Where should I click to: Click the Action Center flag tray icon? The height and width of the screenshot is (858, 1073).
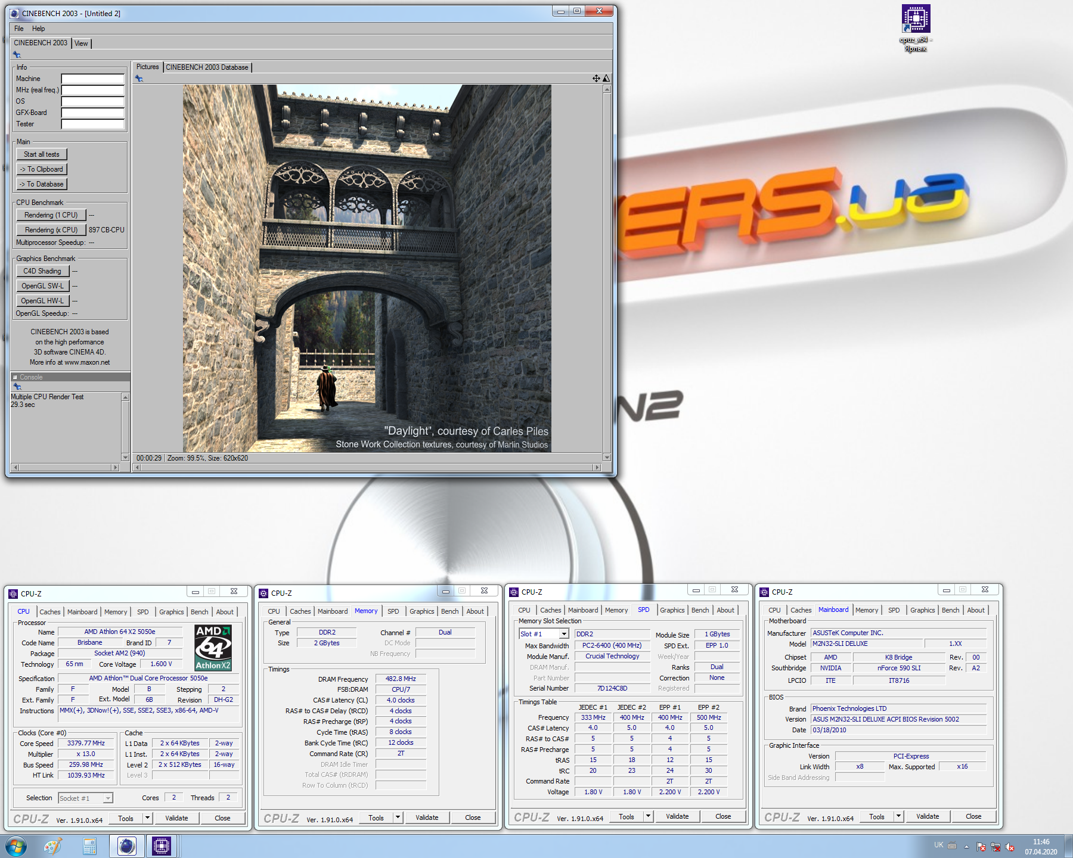(981, 847)
